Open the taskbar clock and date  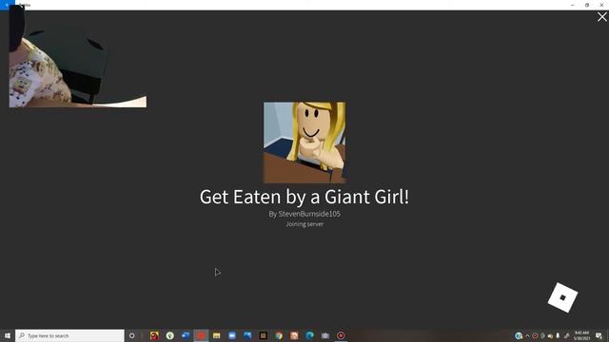(581, 335)
